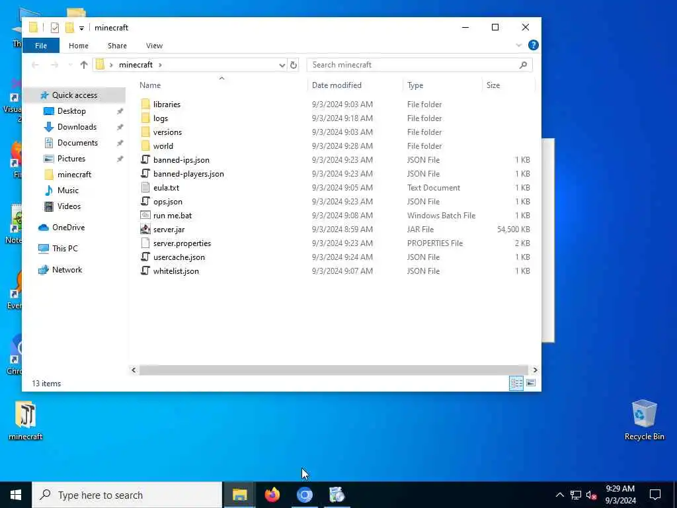Switch to details view layout icon
Viewport: 677px width, 508px height.
click(x=516, y=383)
